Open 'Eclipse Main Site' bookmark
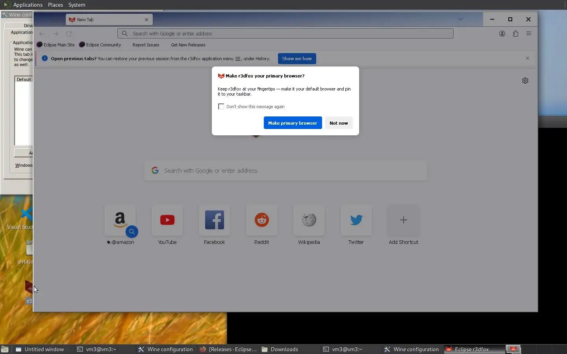567x354 pixels. click(56, 45)
